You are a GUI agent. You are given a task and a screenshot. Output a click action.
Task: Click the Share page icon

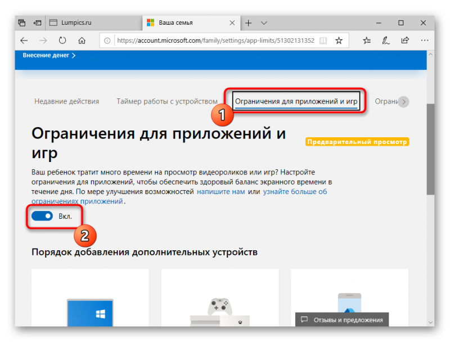point(405,40)
